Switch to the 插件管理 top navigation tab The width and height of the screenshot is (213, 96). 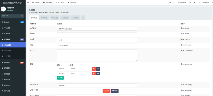[x=72, y=3]
